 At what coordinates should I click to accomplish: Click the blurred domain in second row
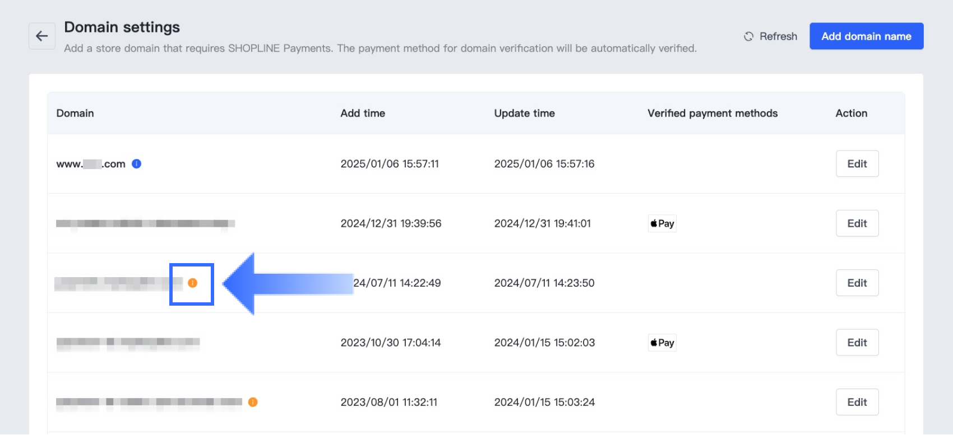[x=145, y=223]
